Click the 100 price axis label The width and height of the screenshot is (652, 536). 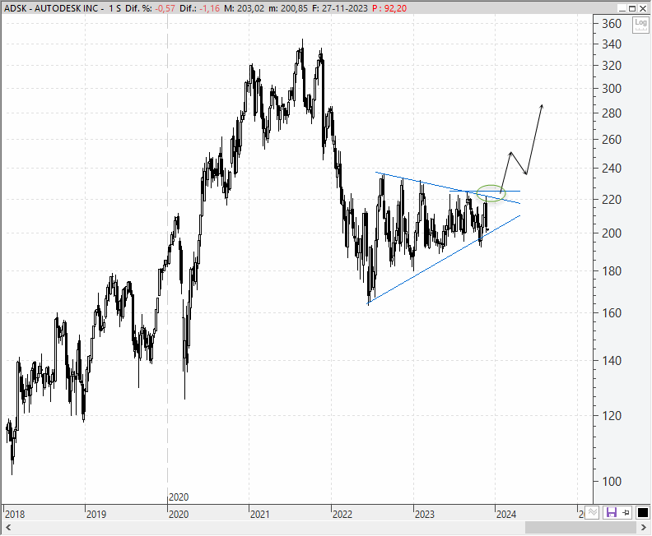click(x=612, y=482)
